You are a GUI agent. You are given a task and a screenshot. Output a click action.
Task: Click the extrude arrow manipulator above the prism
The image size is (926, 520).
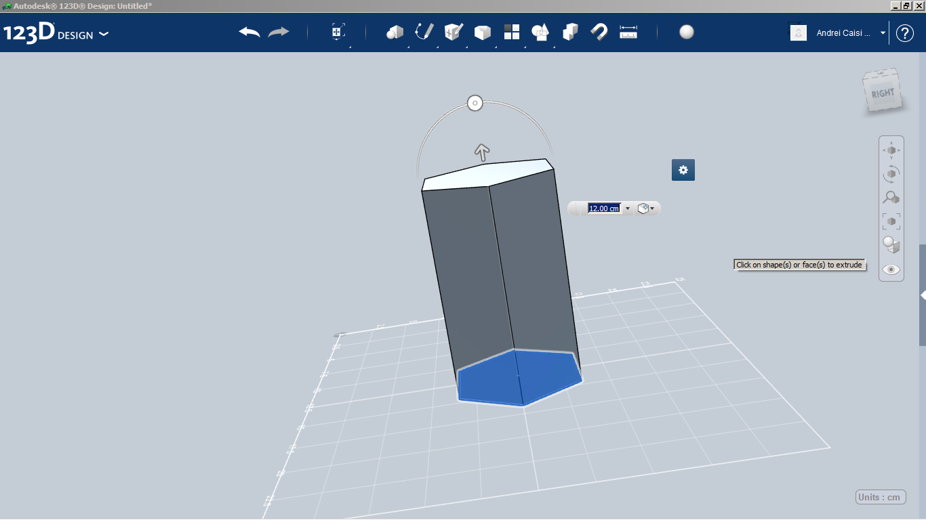(481, 152)
